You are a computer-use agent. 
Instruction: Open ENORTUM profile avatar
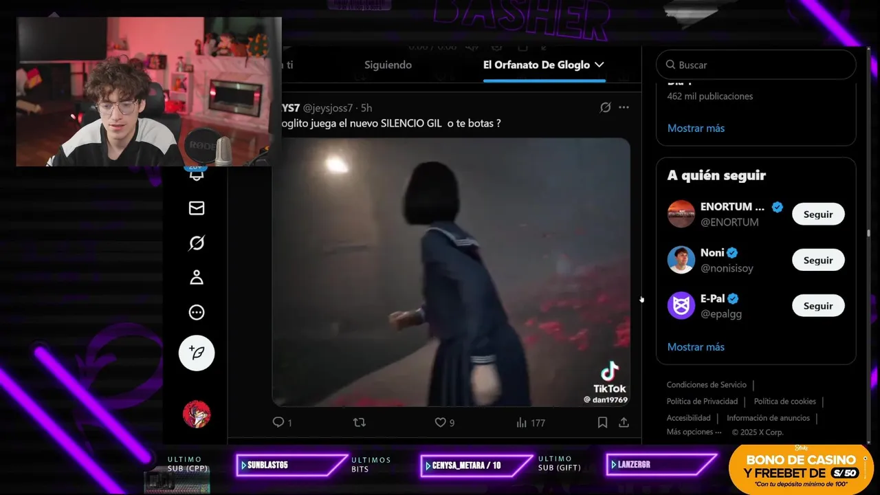(x=681, y=214)
